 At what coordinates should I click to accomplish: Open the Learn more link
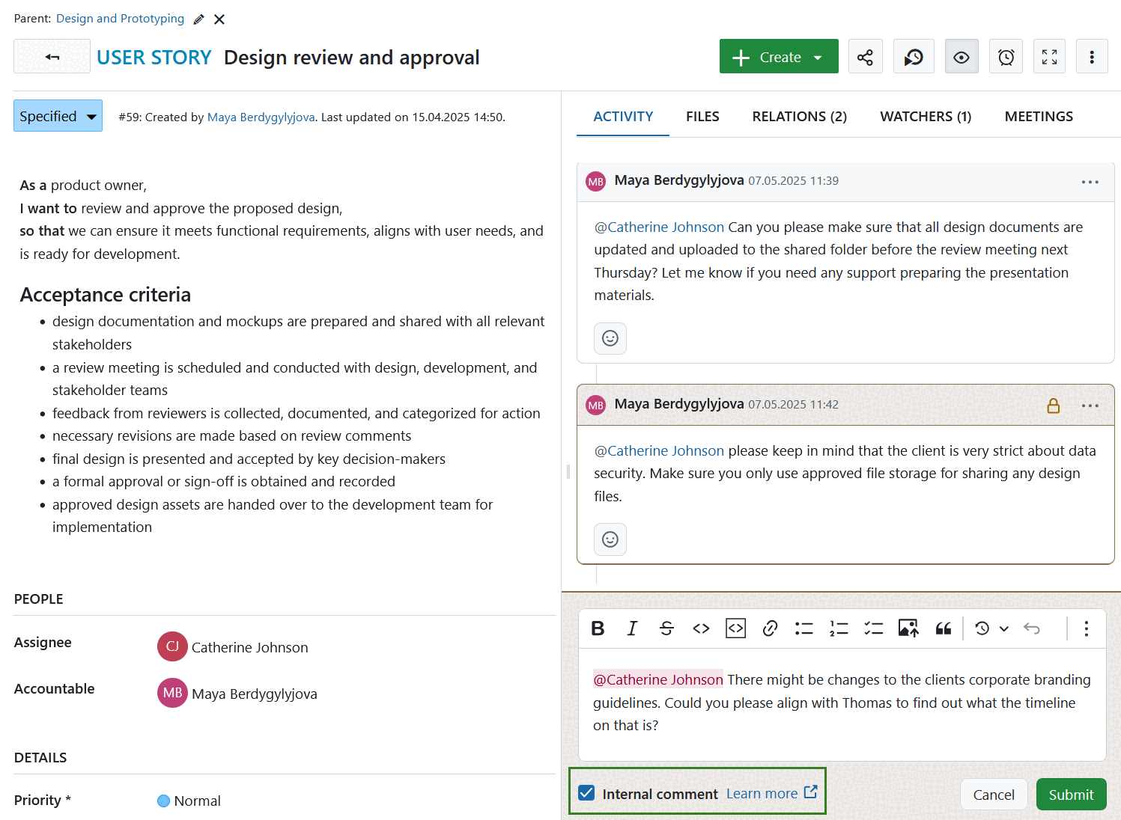point(762,793)
